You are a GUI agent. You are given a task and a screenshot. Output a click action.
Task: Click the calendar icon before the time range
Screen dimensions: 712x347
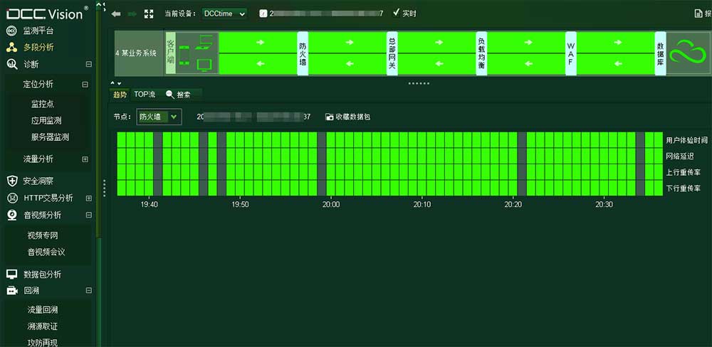[263, 14]
